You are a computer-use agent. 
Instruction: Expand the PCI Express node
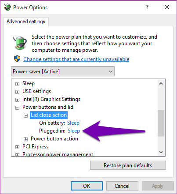[17, 147]
